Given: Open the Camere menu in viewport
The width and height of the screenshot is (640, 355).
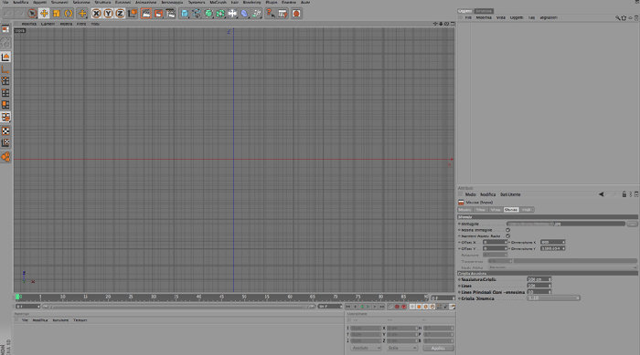Looking at the screenshot, I should pyautogui.click(x=48, y=24).
